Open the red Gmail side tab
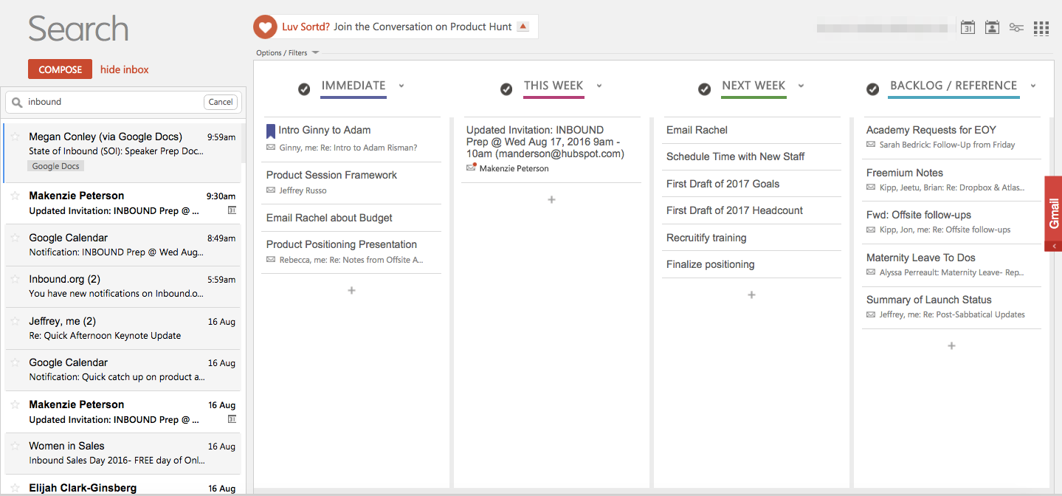Image resolution: width=1062 pixels, height=496 pixels. [x=1053, y=213]
